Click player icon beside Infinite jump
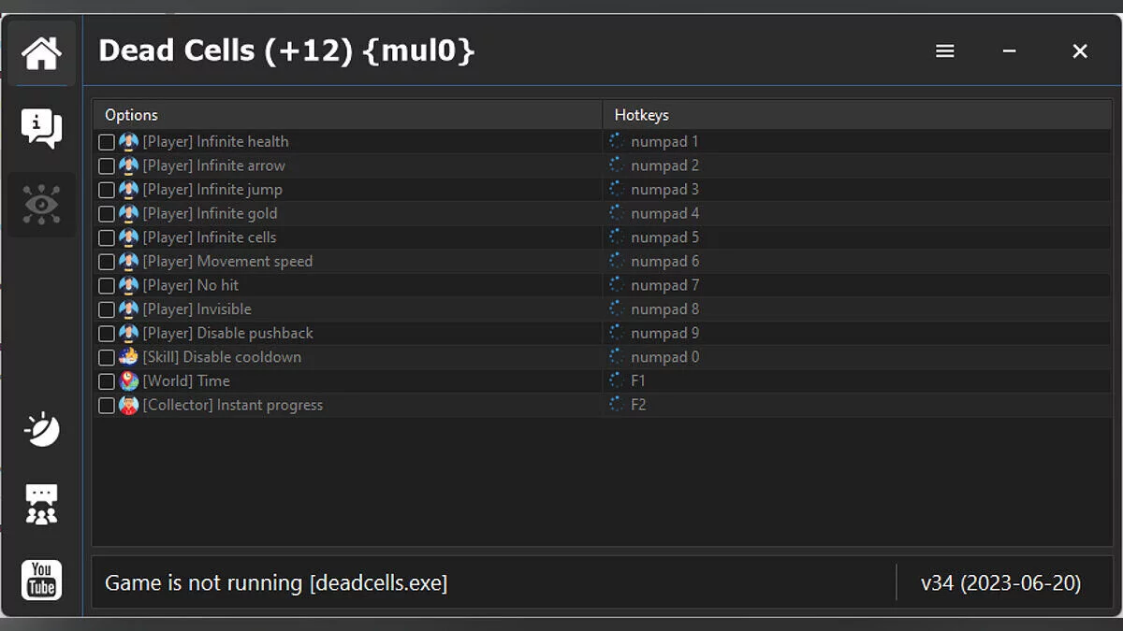The width and height of the screenshot is (1123, 631). (129, 190)
